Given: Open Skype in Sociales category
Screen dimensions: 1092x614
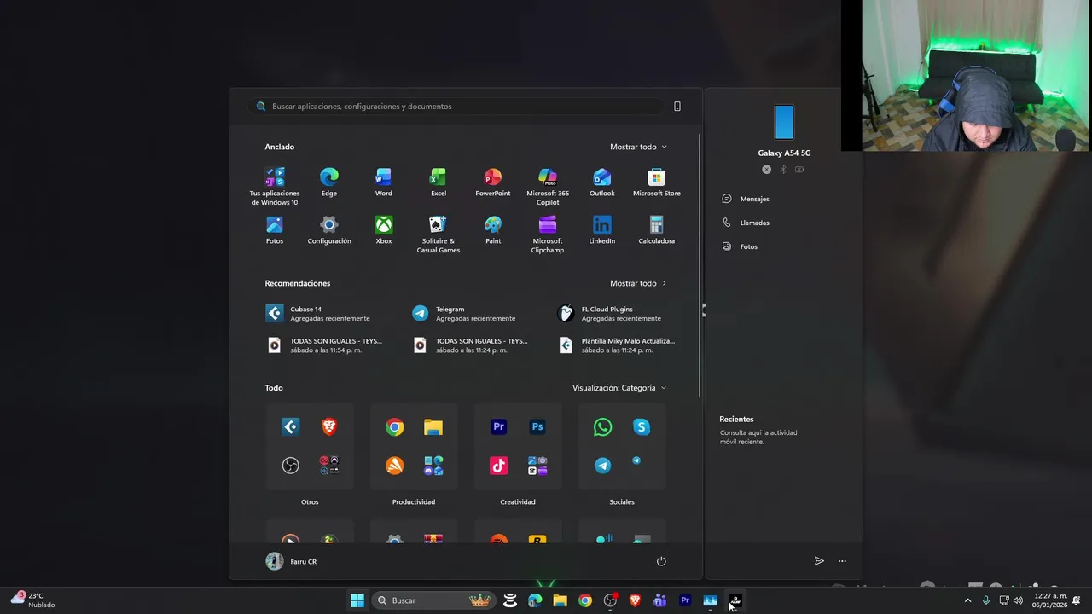Looking at the screenshot, I should (642, 427).
